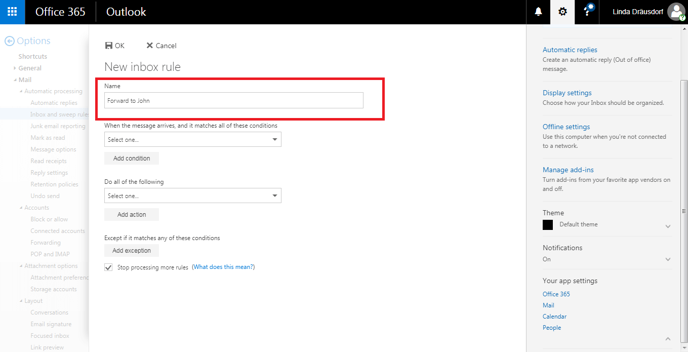The height and width of the screenshot is (352, 688).
Task: Select Conversations item
Action: [49, 312]
